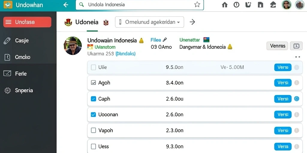307x153 pixels.
Task: Click the pencil icon next to Filee
Action: click(x=165, y=40)
